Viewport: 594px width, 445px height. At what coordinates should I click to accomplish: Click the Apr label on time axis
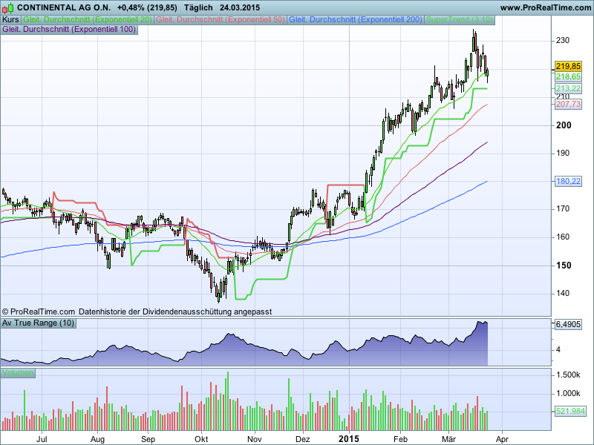pos(503,439)
